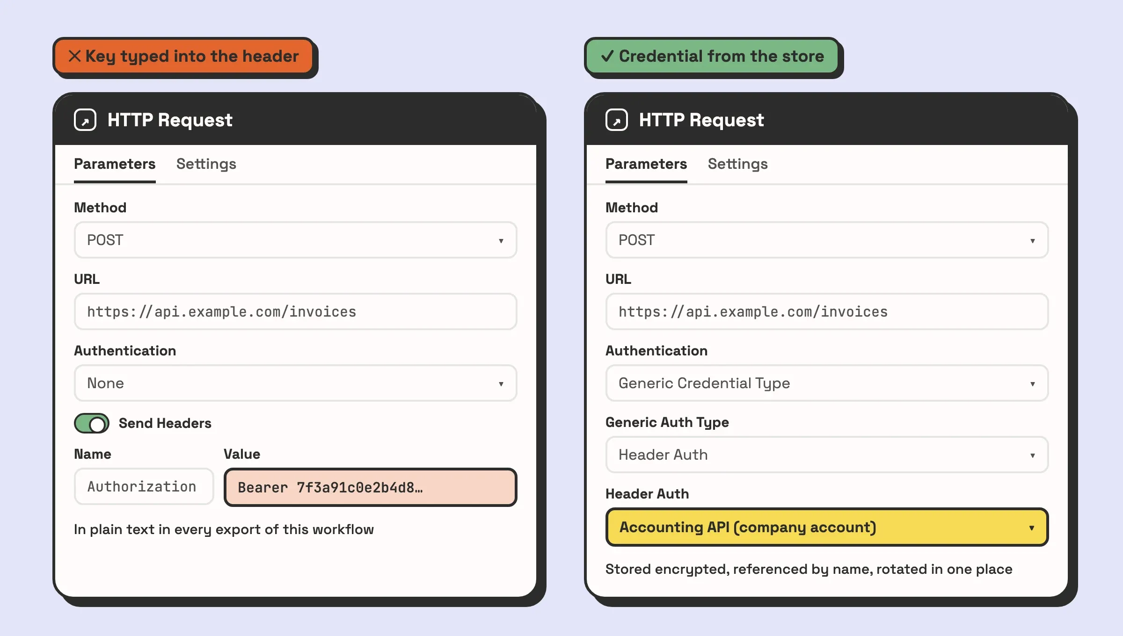Image resolution: width=1123 pixels, height=636 pixels.
Task: Open the Method dropdown in the right panel
Action: (827, 240)
